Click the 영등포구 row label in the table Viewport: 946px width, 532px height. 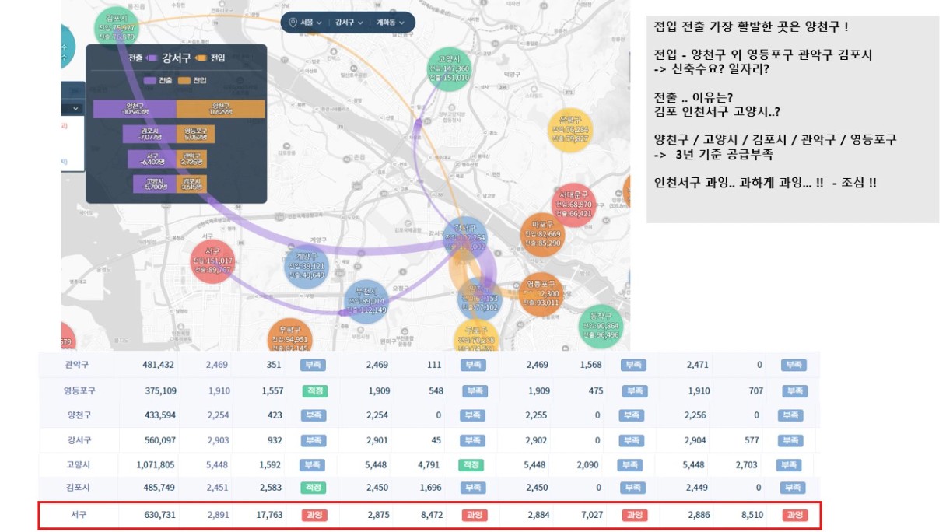[78, 390]
